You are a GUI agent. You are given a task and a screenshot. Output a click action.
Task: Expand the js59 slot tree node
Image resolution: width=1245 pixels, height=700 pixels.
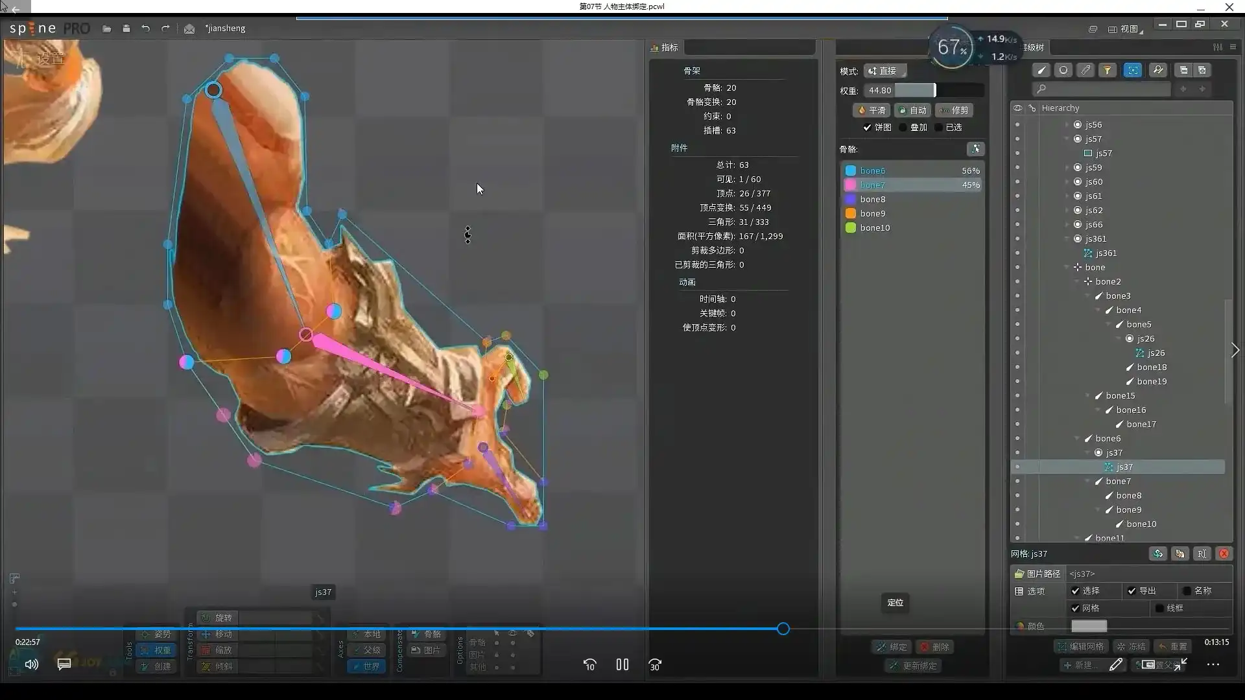point(1067,167)
